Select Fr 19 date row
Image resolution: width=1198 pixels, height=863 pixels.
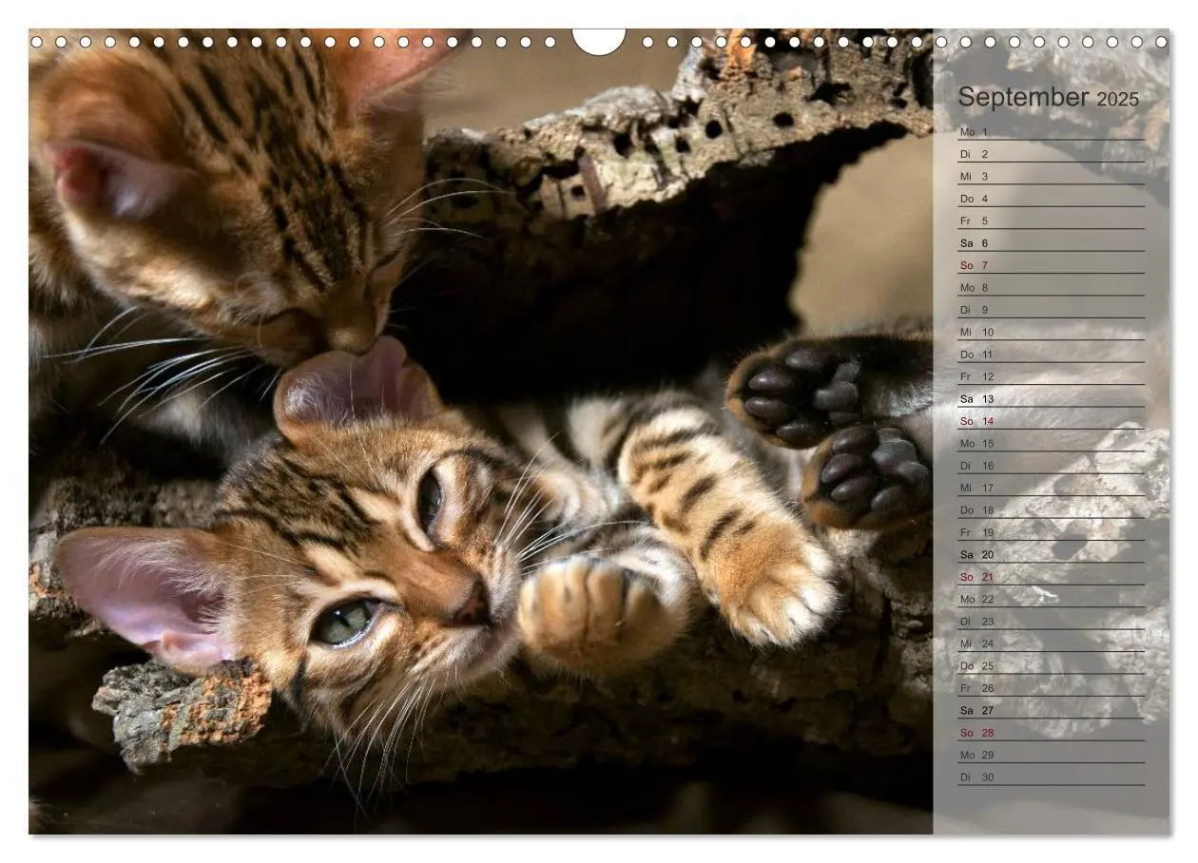click(1051, 532)
